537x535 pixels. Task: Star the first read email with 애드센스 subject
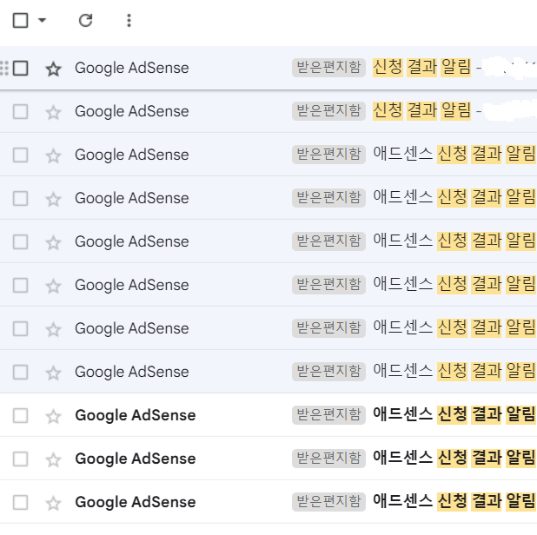point(53,155)
